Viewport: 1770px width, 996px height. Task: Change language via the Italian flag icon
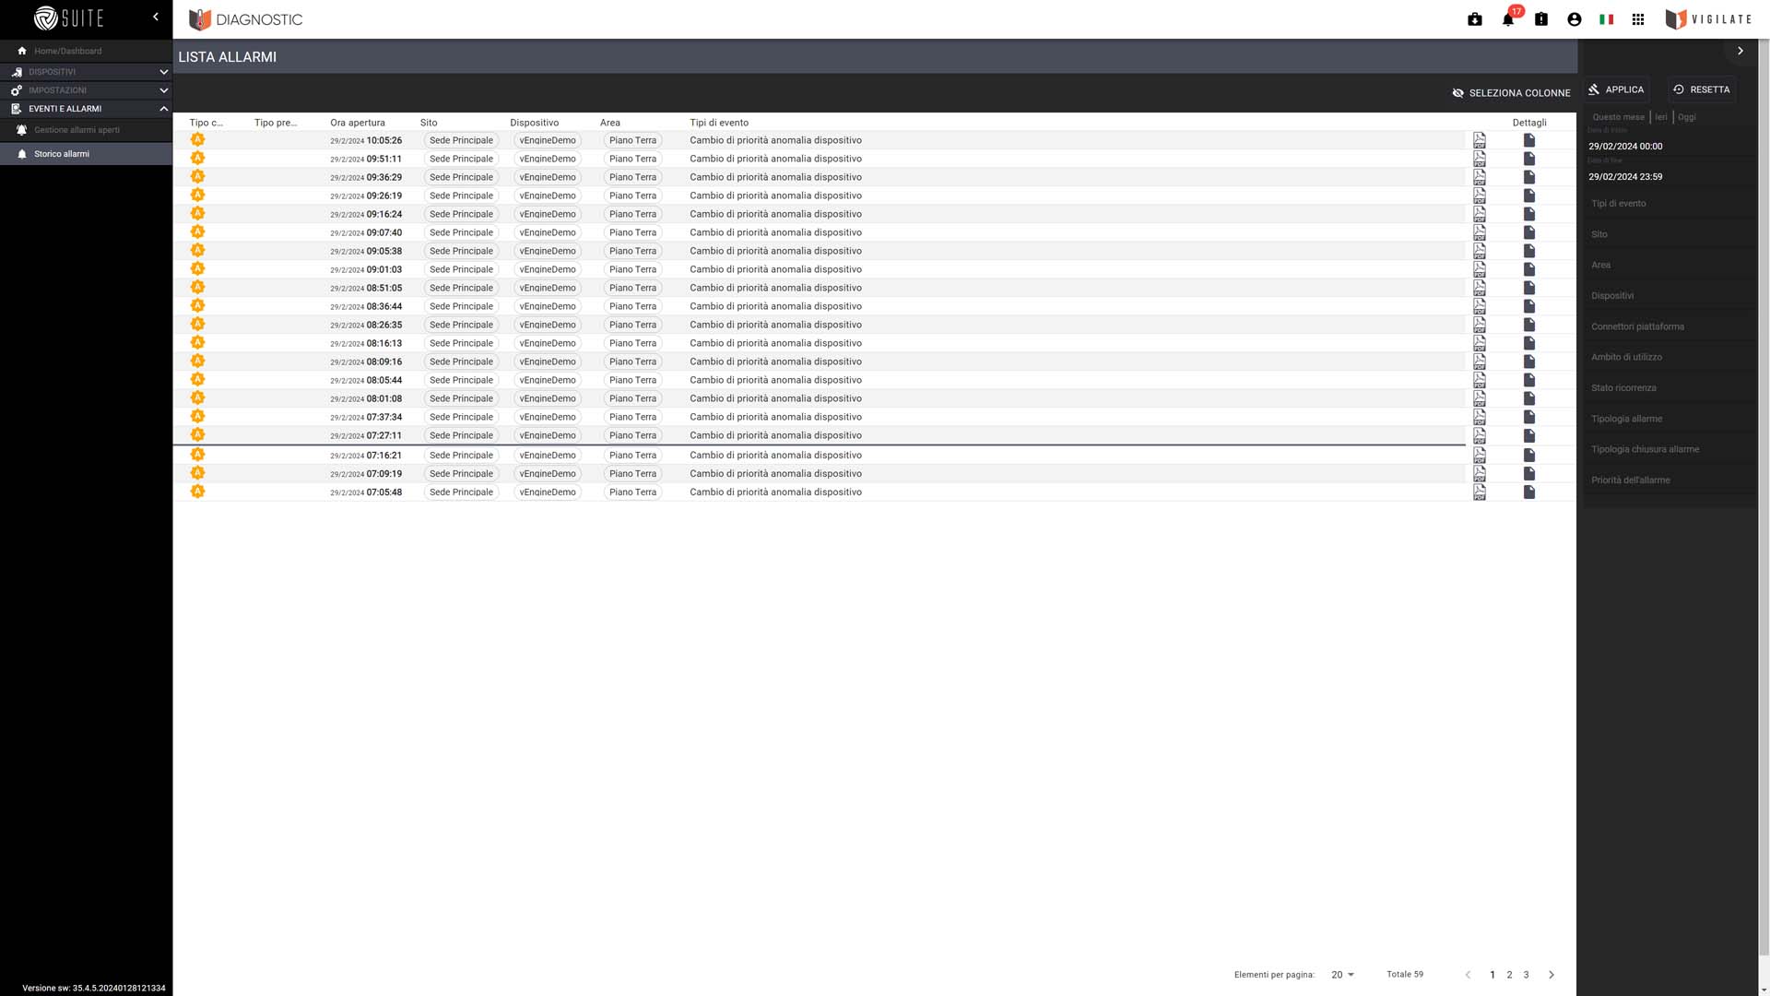[1607, 19]
